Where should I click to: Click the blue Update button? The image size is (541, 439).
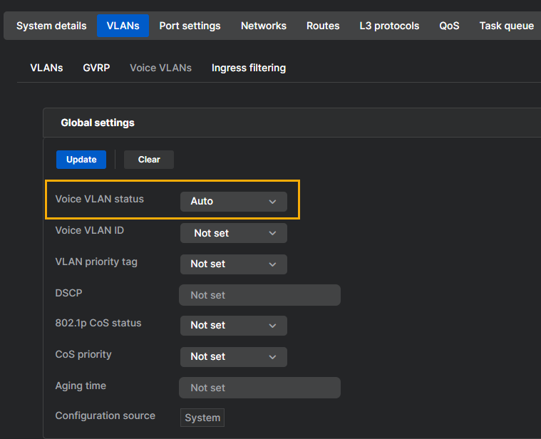tap(81, 160)
